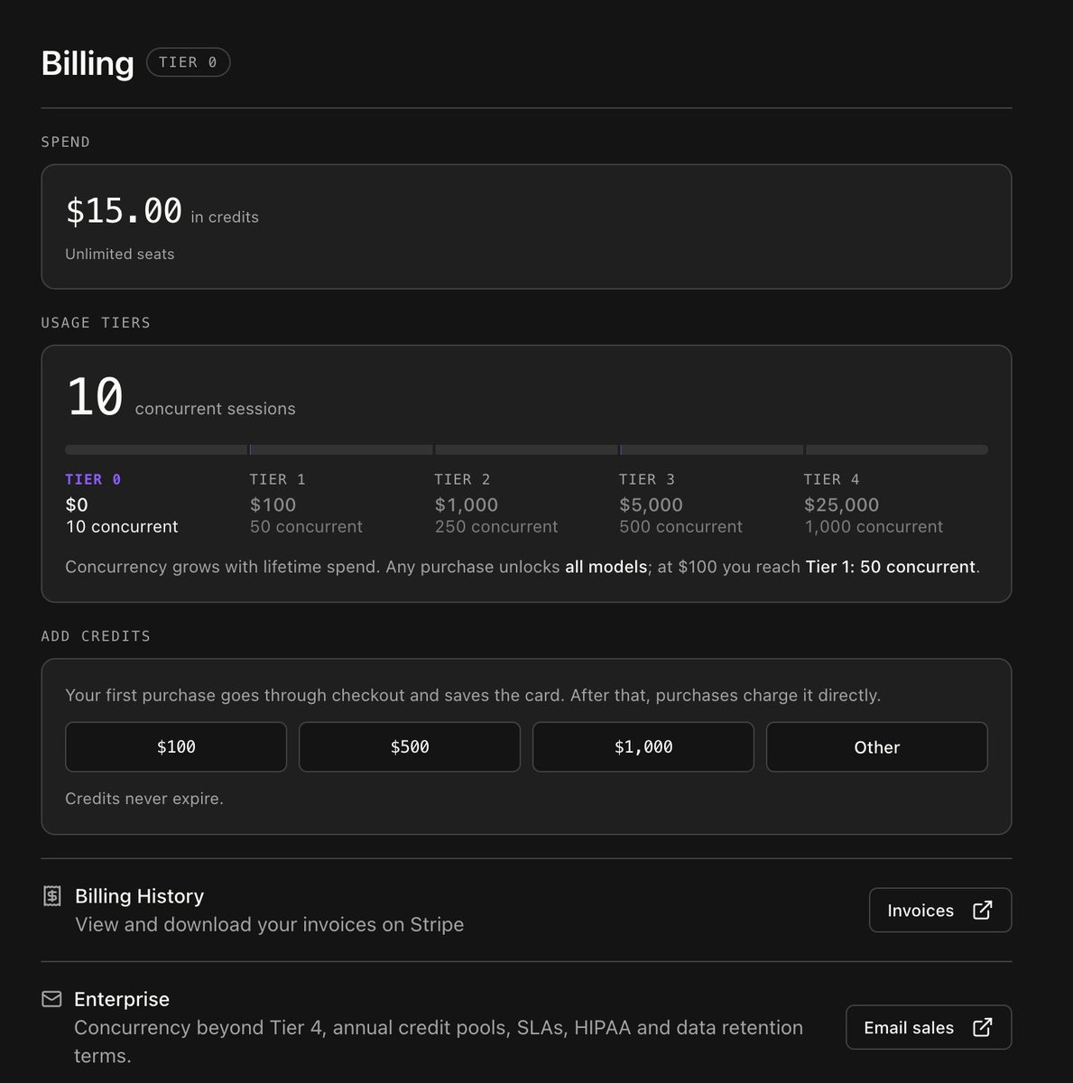
Task: Click the Enterprise heading text
Action: 122,999
